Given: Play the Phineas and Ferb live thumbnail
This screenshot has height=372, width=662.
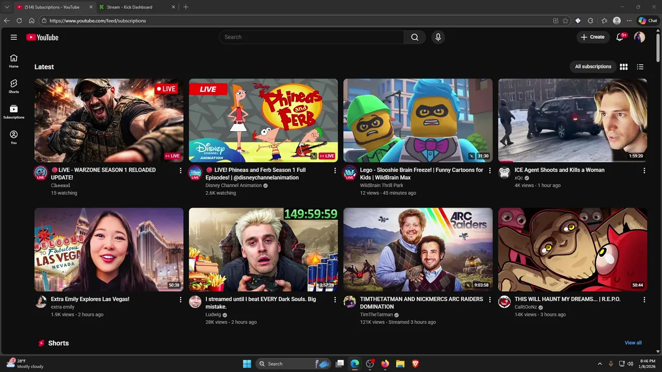Looking at the screenshot, I should point(263,120).
